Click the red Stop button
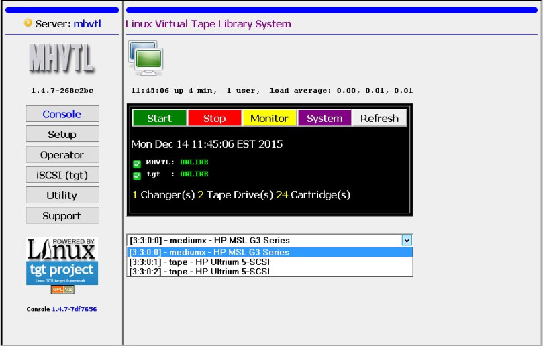 (214, 118)
